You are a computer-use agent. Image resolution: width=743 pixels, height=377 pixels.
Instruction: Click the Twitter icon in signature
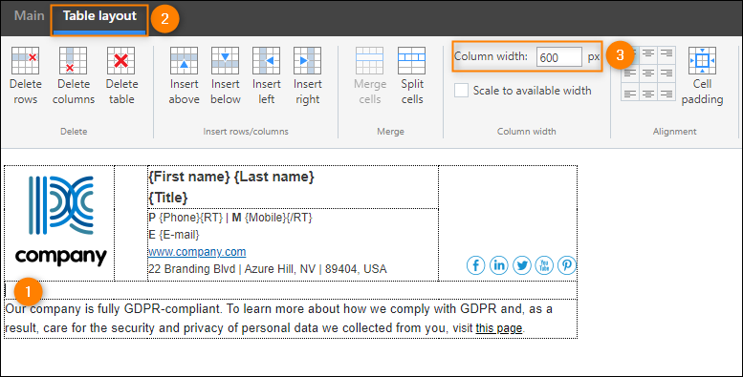pyautogui.click(x=521, y=265)
